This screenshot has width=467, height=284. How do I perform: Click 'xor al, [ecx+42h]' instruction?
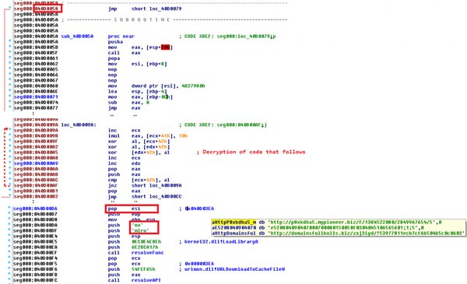tap(139, 142)
